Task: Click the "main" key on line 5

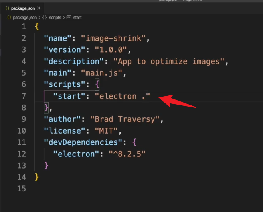Action: [58, 73]
